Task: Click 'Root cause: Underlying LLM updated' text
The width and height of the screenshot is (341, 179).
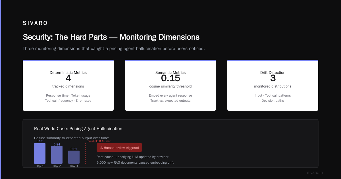Action: click(132, 157)
